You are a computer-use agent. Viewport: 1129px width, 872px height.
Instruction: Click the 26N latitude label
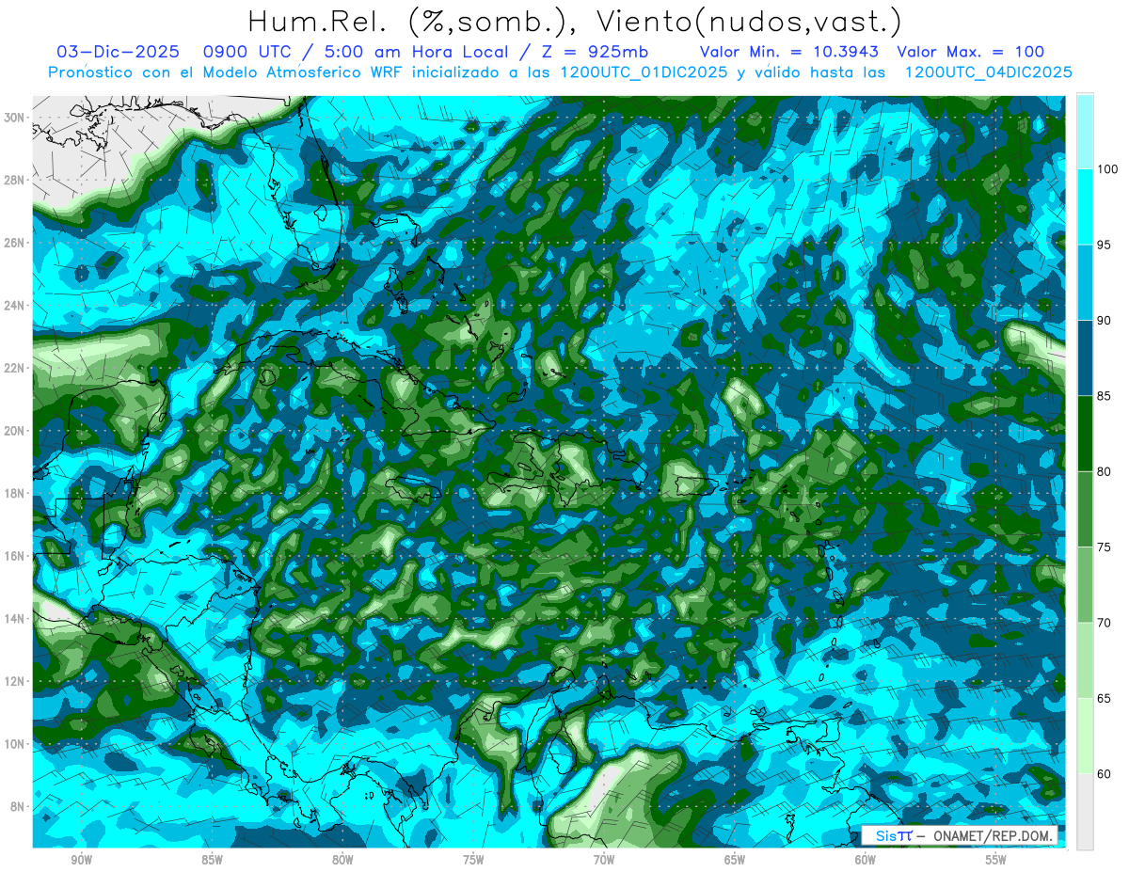15,243
